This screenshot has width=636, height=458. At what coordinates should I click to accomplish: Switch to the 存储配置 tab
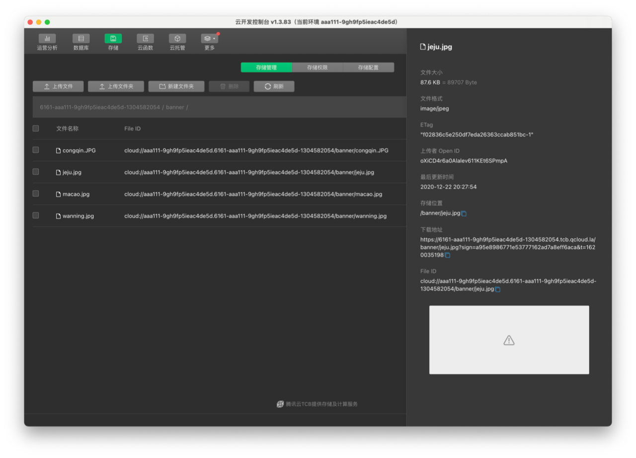369,68
